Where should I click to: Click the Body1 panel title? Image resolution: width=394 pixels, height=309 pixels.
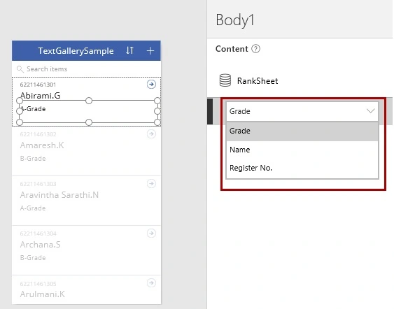(235, 20)
